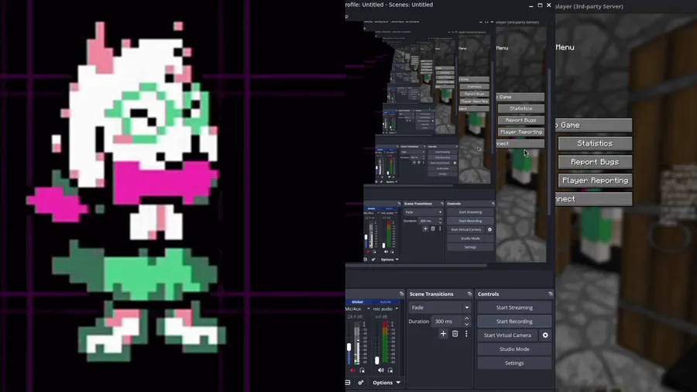Click Start Streaming in main Controls dock
The height and width of the screenshot is (392, 697).
(514, 308)
